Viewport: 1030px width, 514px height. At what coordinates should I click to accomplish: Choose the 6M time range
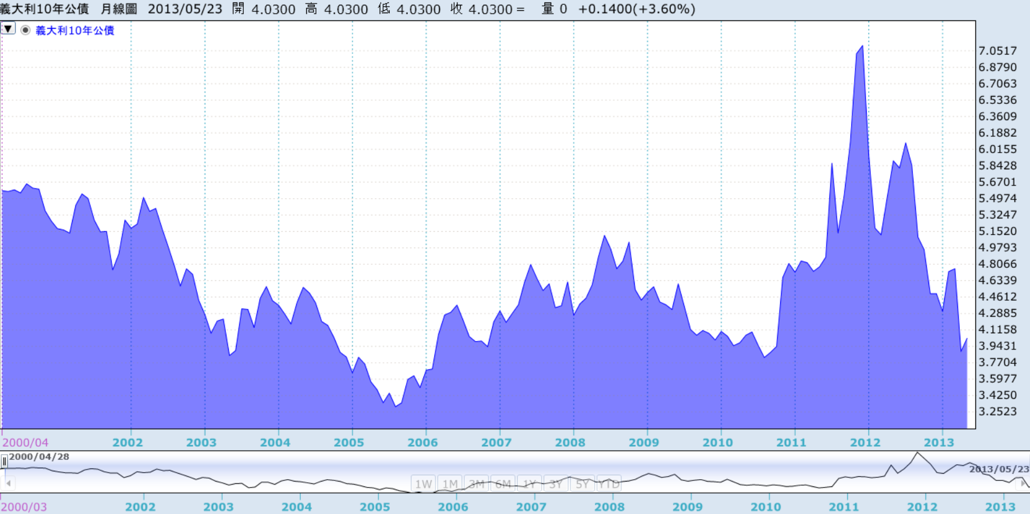(503, 484)
